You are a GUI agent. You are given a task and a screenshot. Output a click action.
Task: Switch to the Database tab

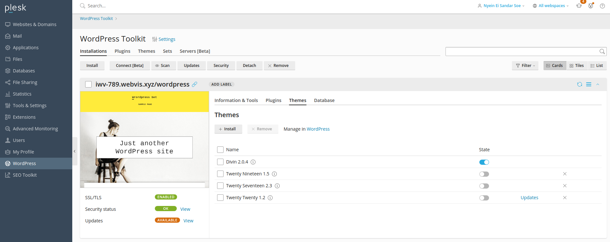324,100
